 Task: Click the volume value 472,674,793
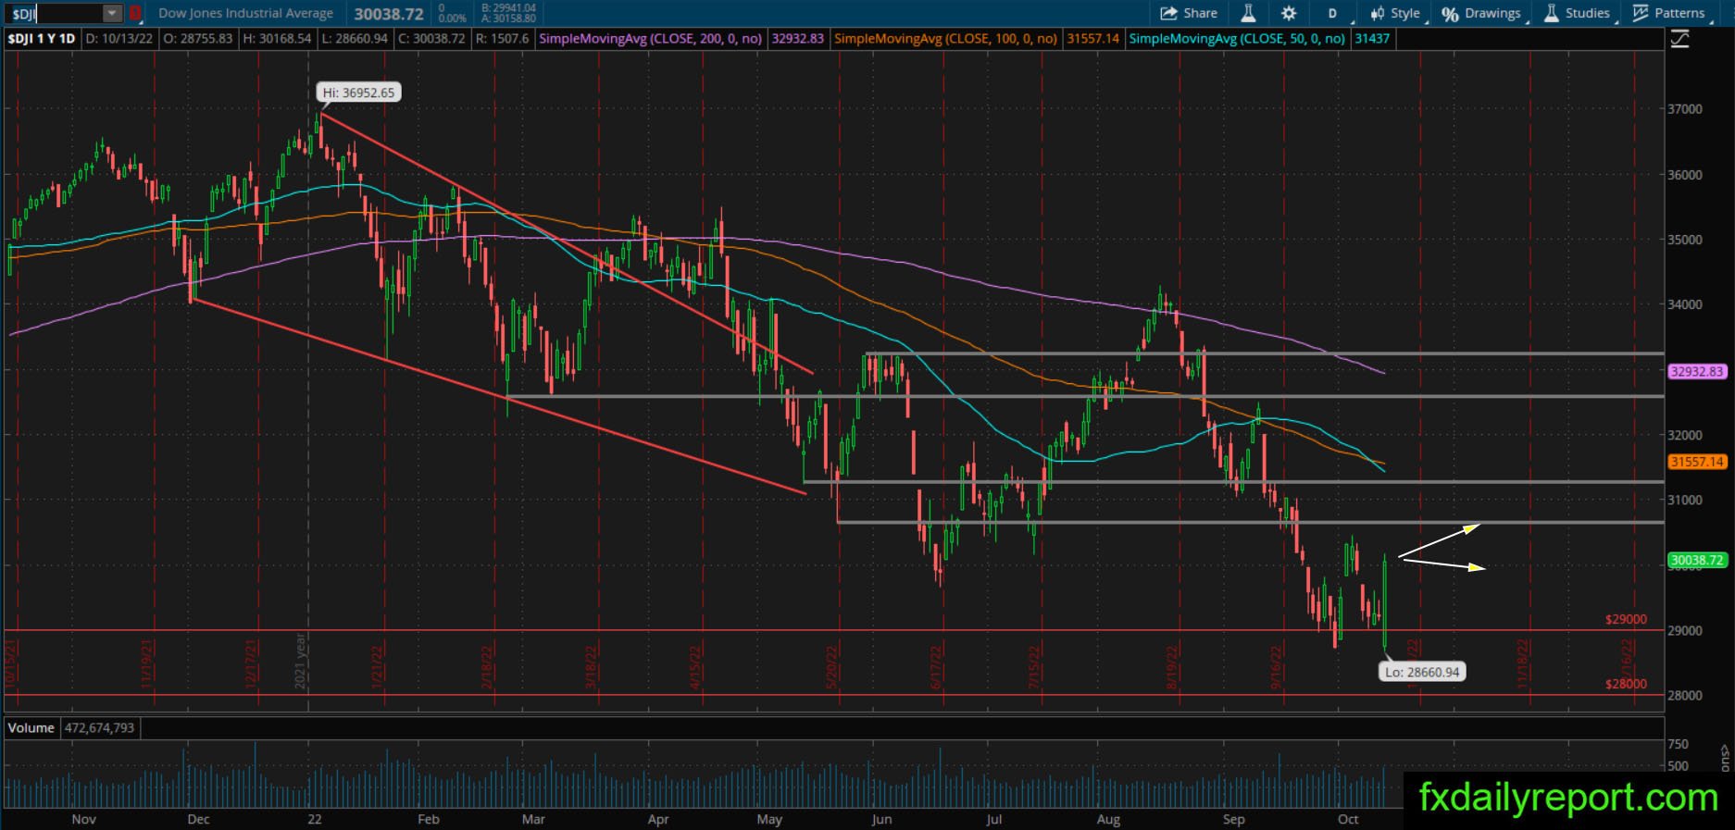tap(100, 728)
